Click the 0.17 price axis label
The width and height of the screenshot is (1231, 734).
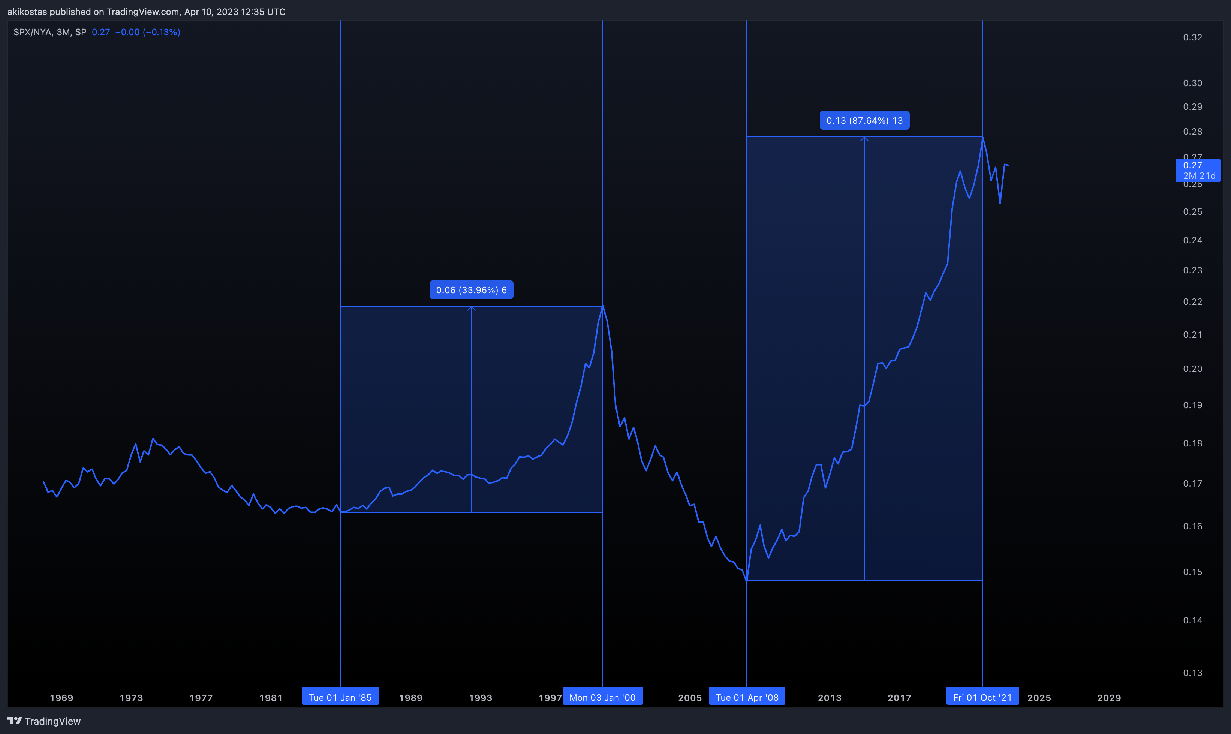click(1192, 484)
